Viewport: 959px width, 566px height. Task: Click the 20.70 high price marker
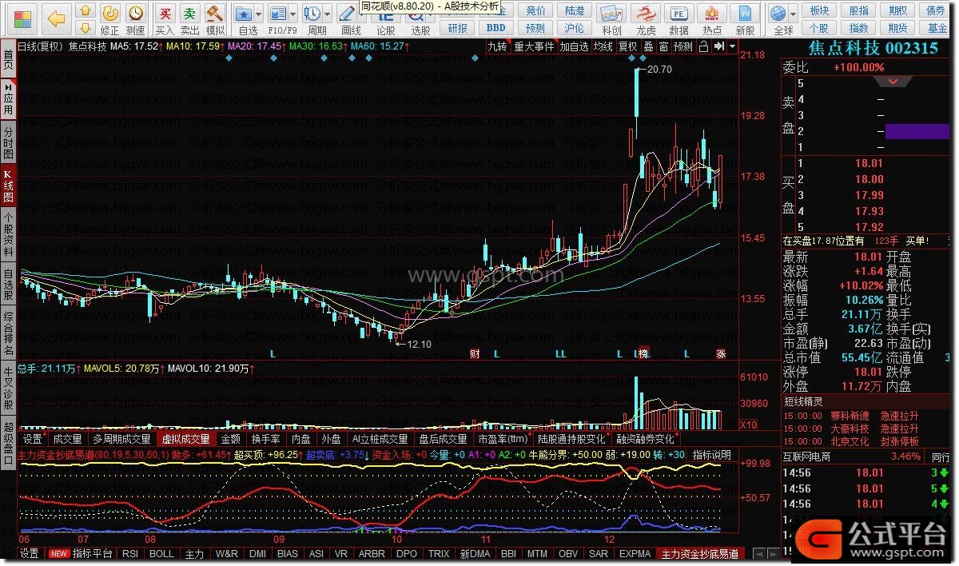coord(659,70)
